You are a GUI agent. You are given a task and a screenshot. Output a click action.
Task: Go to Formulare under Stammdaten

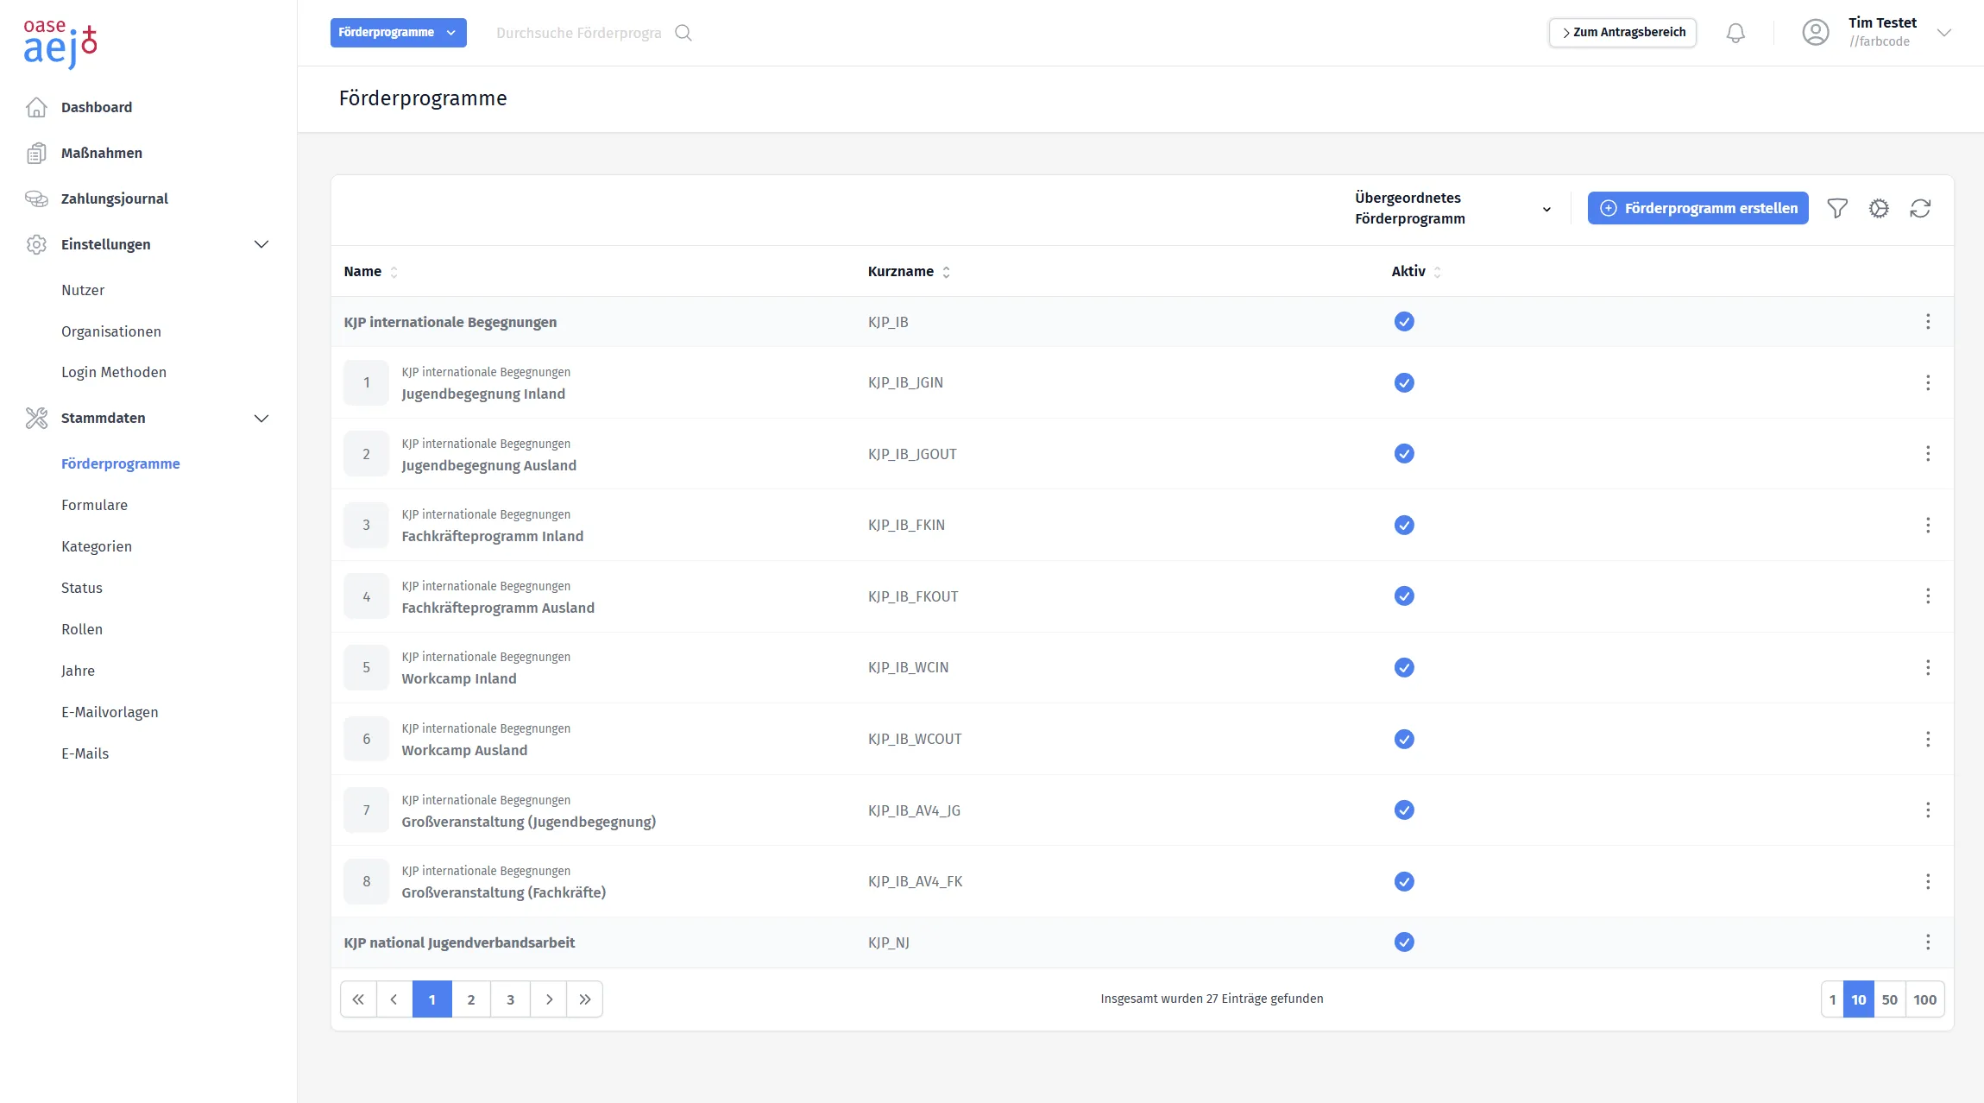pos(94,505)
